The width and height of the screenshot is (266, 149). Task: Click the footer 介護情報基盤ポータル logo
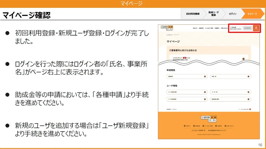coord(208,119)
